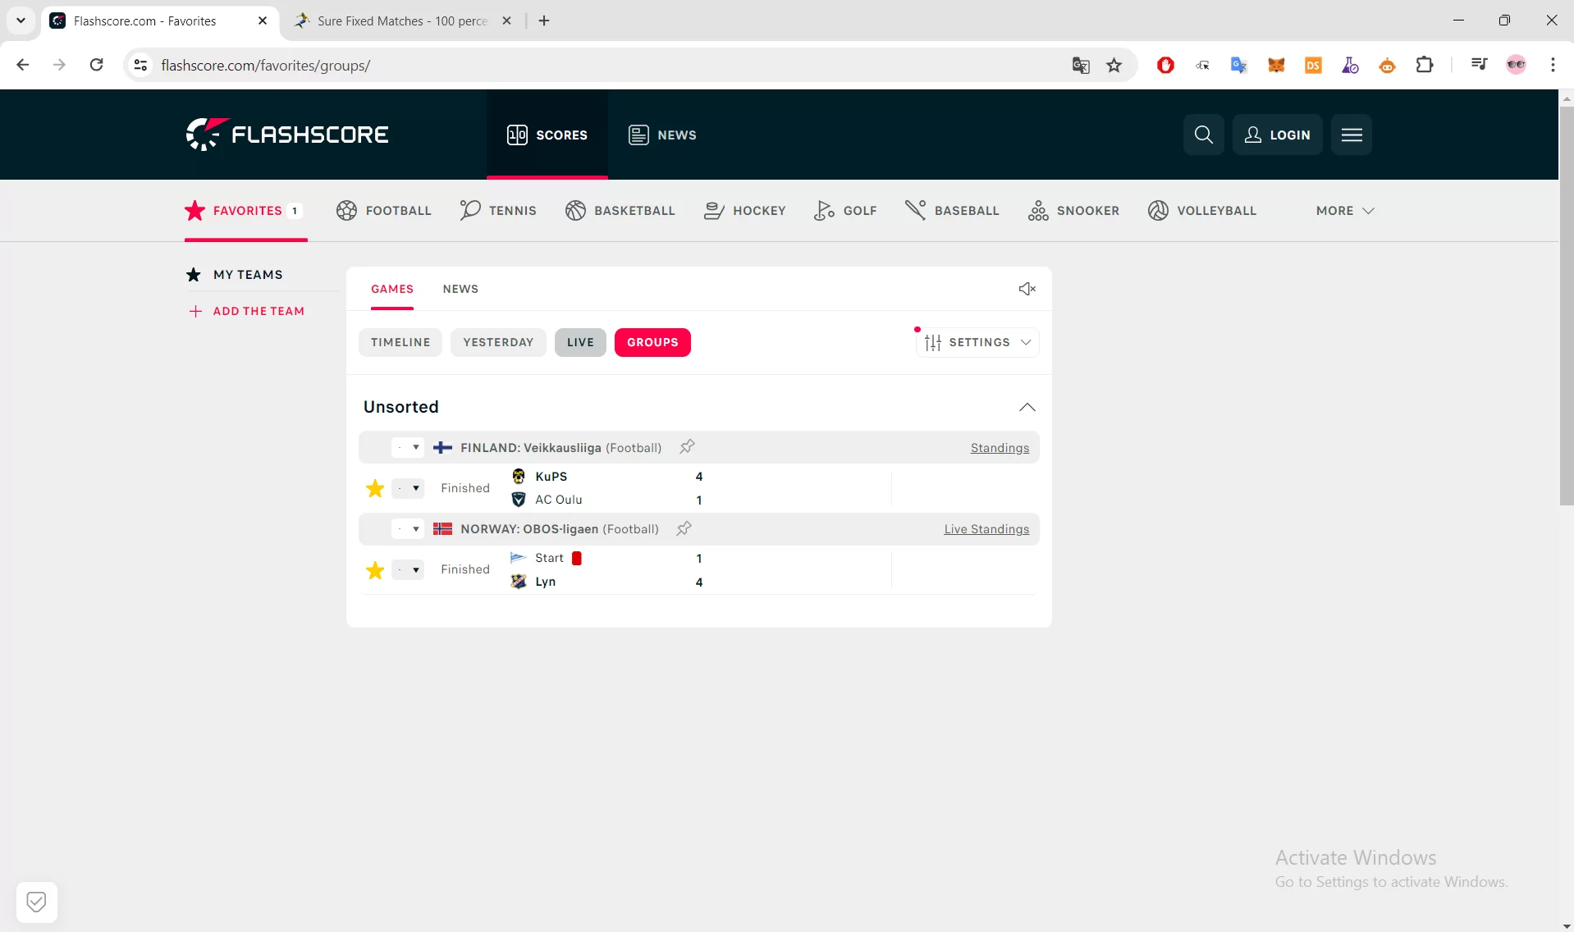Show Yesterday's games

[x=498, y=342]
